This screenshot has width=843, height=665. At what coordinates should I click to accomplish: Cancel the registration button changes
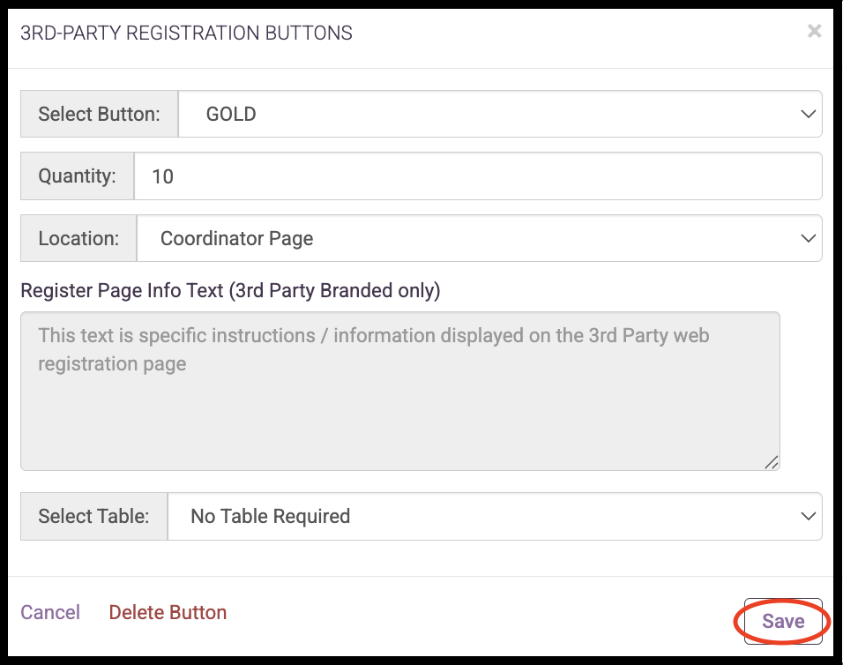point(50,612)
